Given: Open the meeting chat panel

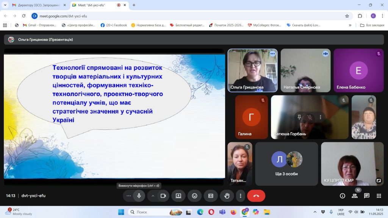Looking at the screenshot, I should coord(367,196).
